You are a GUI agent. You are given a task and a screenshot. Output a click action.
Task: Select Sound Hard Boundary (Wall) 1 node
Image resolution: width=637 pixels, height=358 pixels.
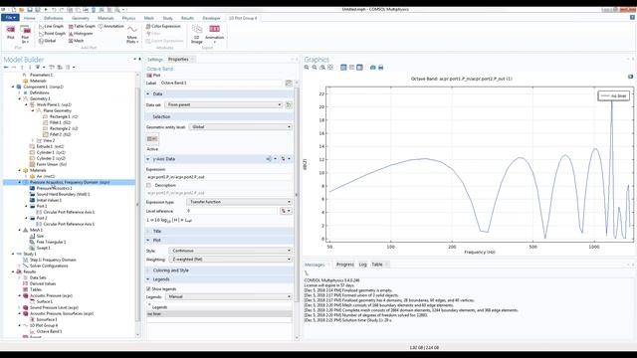tap(60, 194)
